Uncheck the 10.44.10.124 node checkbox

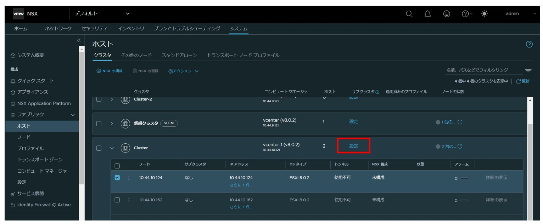tap(117, 178)
